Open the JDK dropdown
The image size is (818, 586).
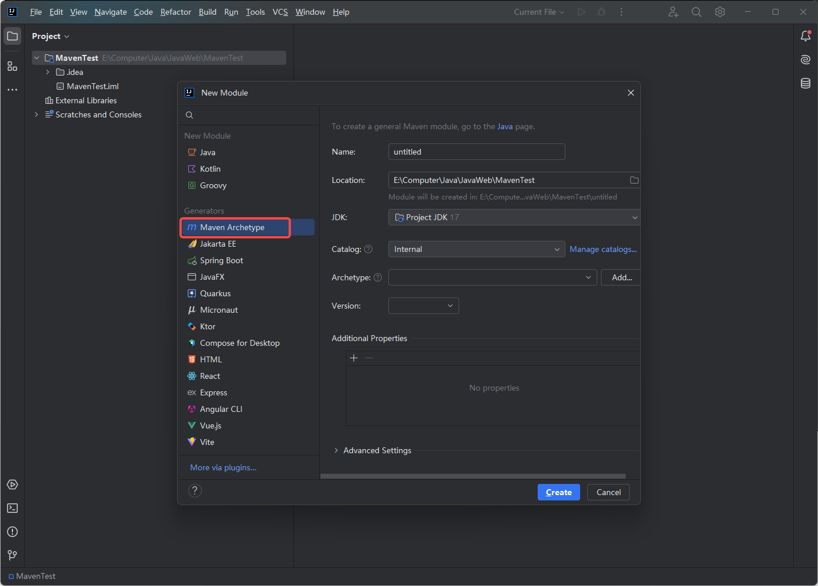[x=514, y=217]
